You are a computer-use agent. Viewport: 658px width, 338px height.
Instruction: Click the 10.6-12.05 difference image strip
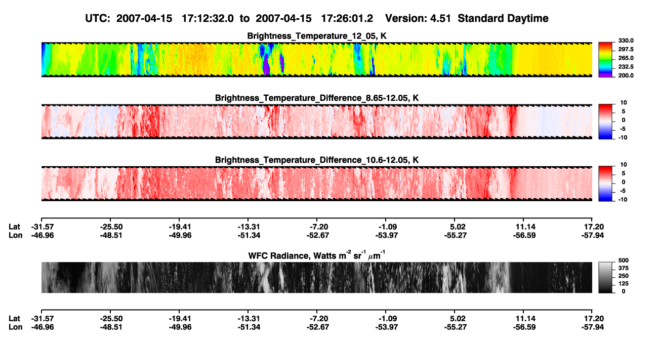(x=316, y=183)
